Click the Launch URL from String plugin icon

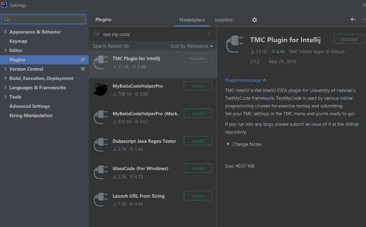pyautogui.click(x=101, y=200)
